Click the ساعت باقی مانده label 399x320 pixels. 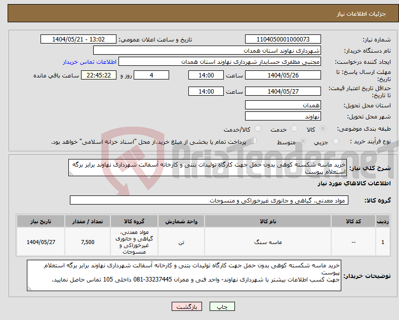pyautogui.click(x=56, y=75)
